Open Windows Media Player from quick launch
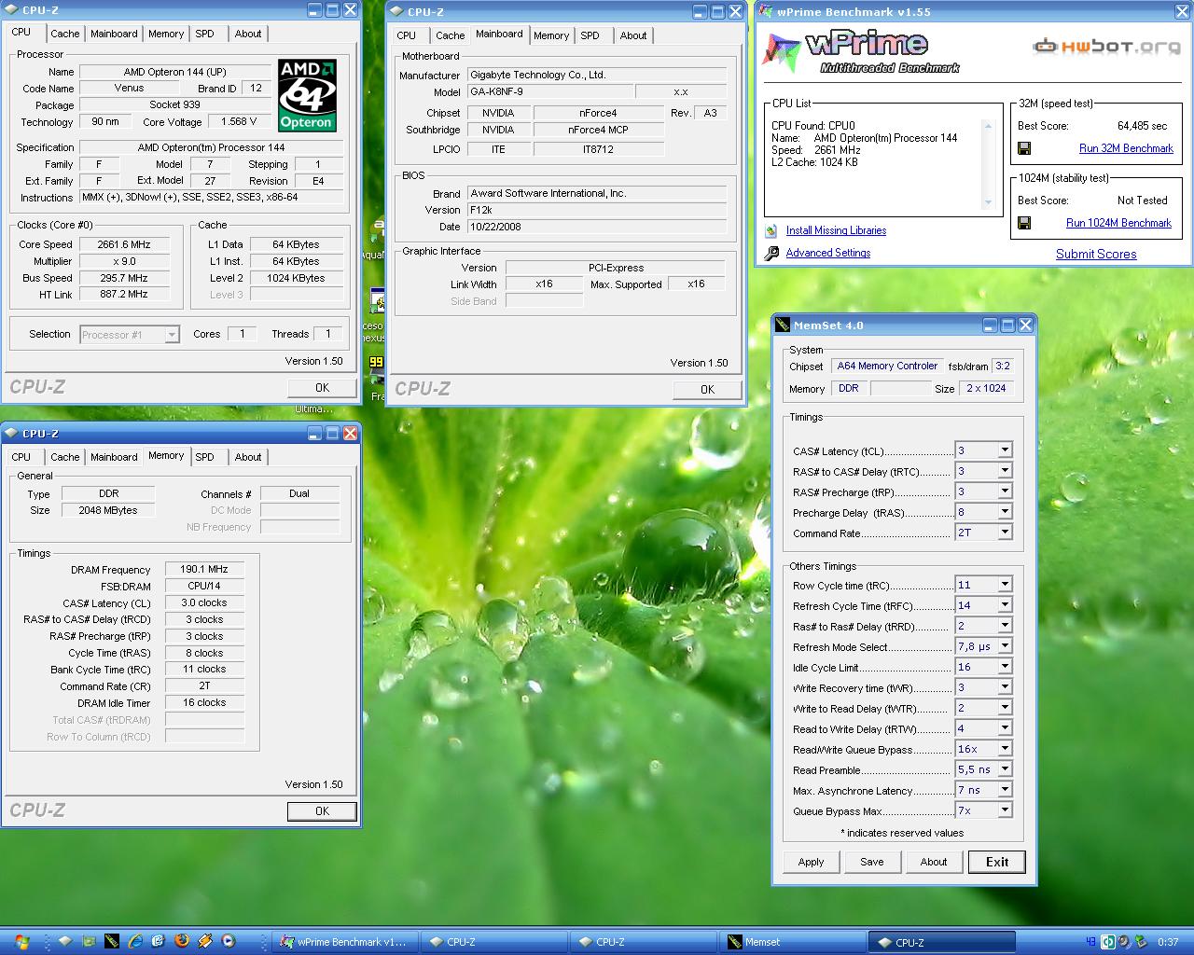 (x=228, y=941)
